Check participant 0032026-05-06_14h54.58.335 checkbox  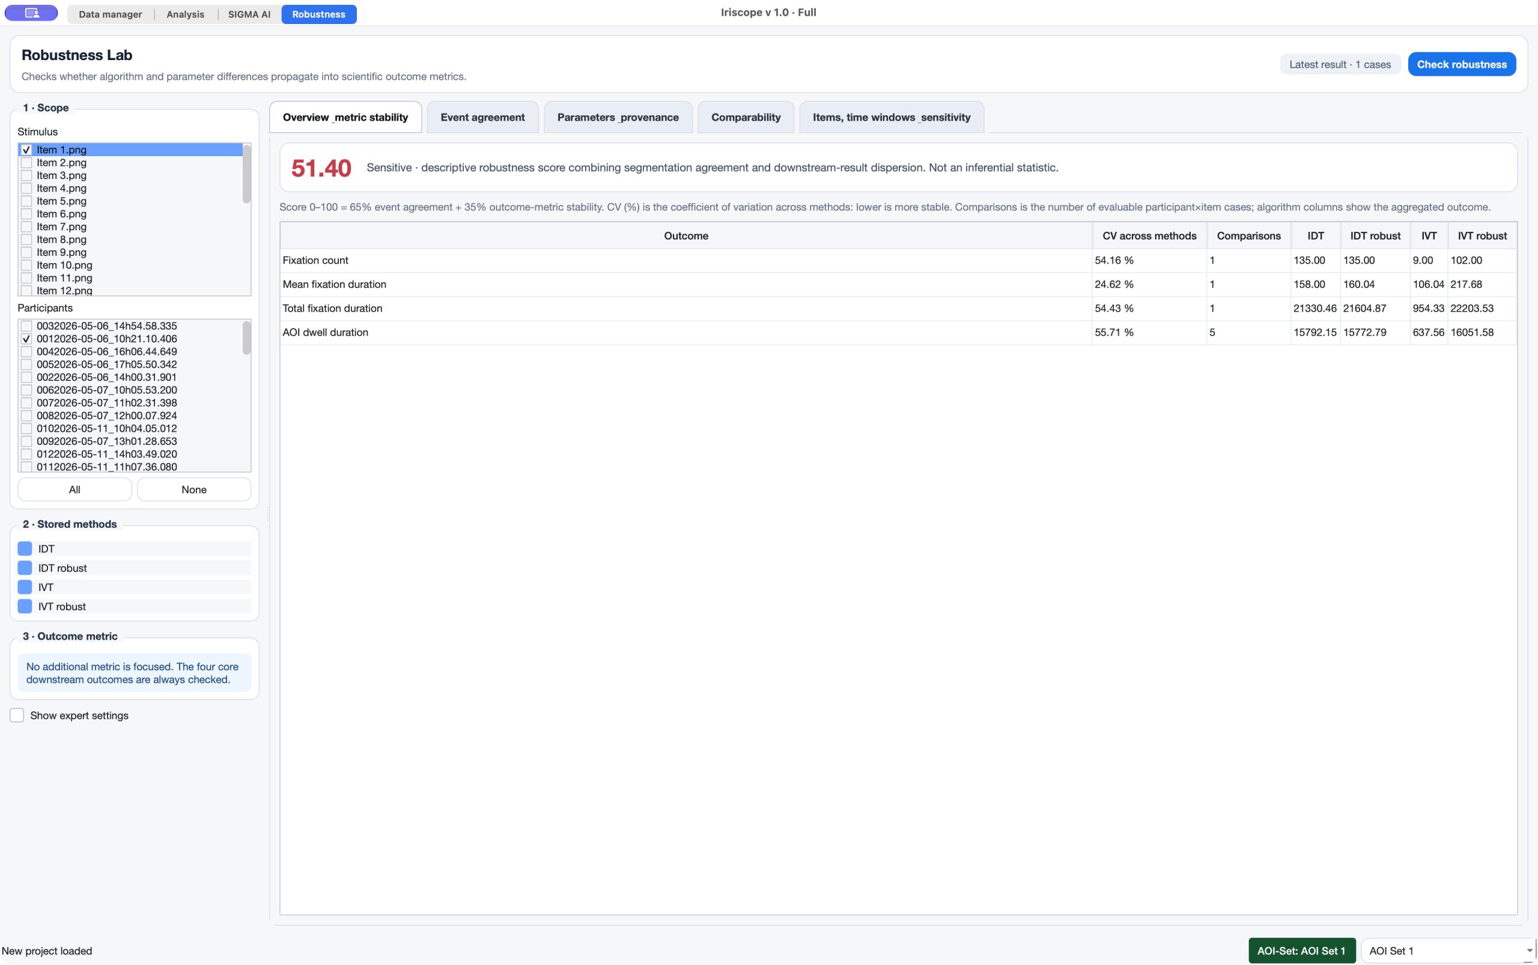(26, 326)
